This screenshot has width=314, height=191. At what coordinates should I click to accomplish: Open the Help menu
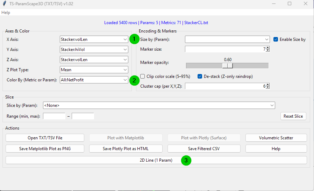click(6, 13)
